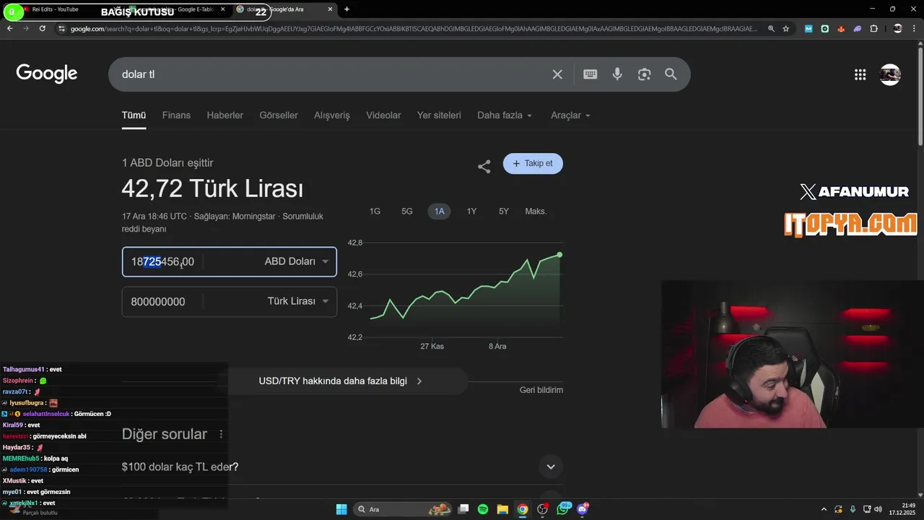The height and width of the screenshot is (520, 924).
Task: Open the Google account avatar
Action: point(890,74)
